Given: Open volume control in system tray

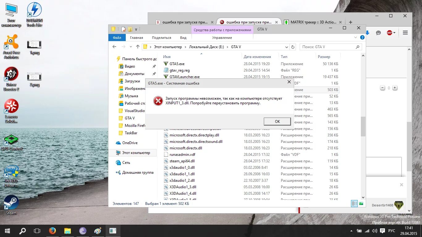Looking at the screenshot, I should [x=375, y=231].
